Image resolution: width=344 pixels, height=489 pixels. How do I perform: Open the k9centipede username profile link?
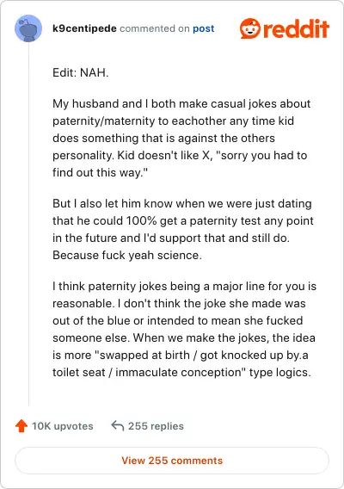(x=84, y=28)
